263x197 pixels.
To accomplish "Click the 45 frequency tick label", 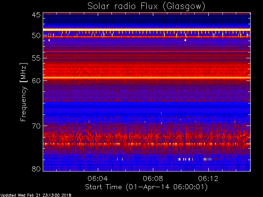I will tap(36, 15).
